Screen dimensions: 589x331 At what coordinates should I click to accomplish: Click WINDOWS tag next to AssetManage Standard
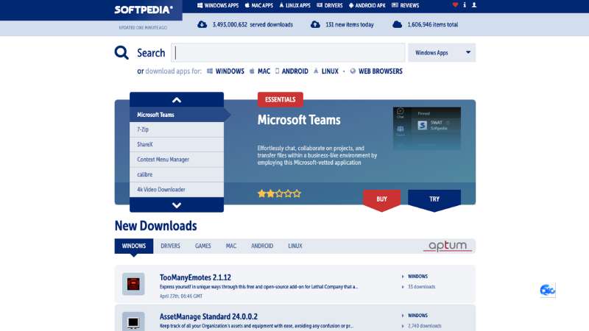(x=417, y=316)
